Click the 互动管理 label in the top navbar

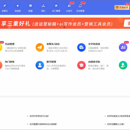click(80, 11)
